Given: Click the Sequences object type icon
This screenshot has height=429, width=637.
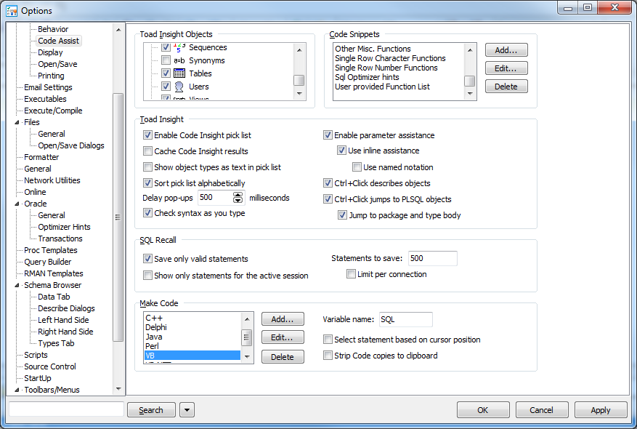Looking at the screenshot, I should click(179, 47).
